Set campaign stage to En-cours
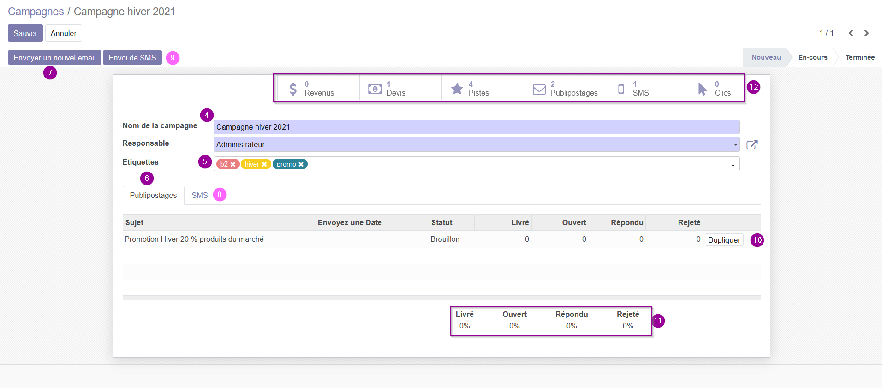 [812, 57]
